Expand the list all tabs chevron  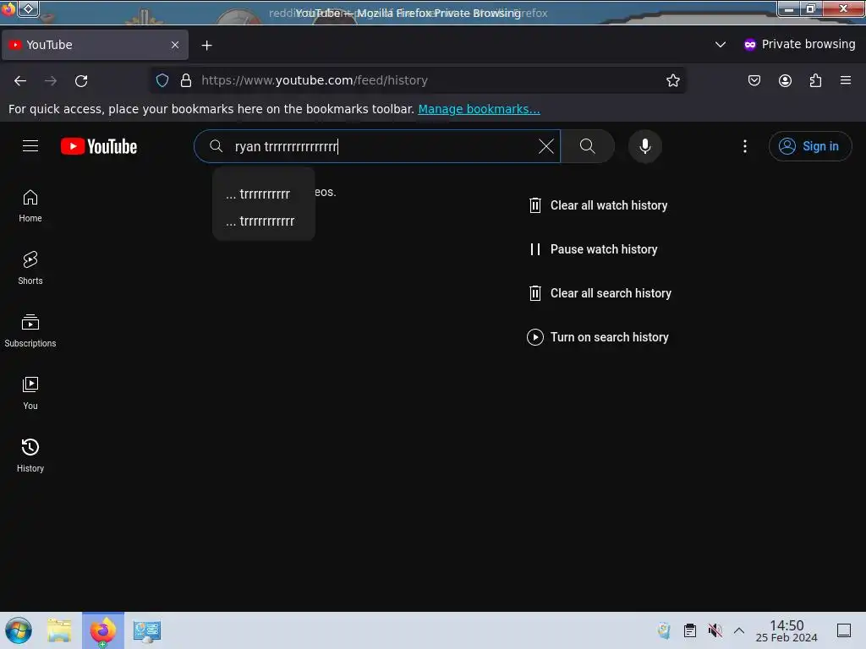[721, 45]
